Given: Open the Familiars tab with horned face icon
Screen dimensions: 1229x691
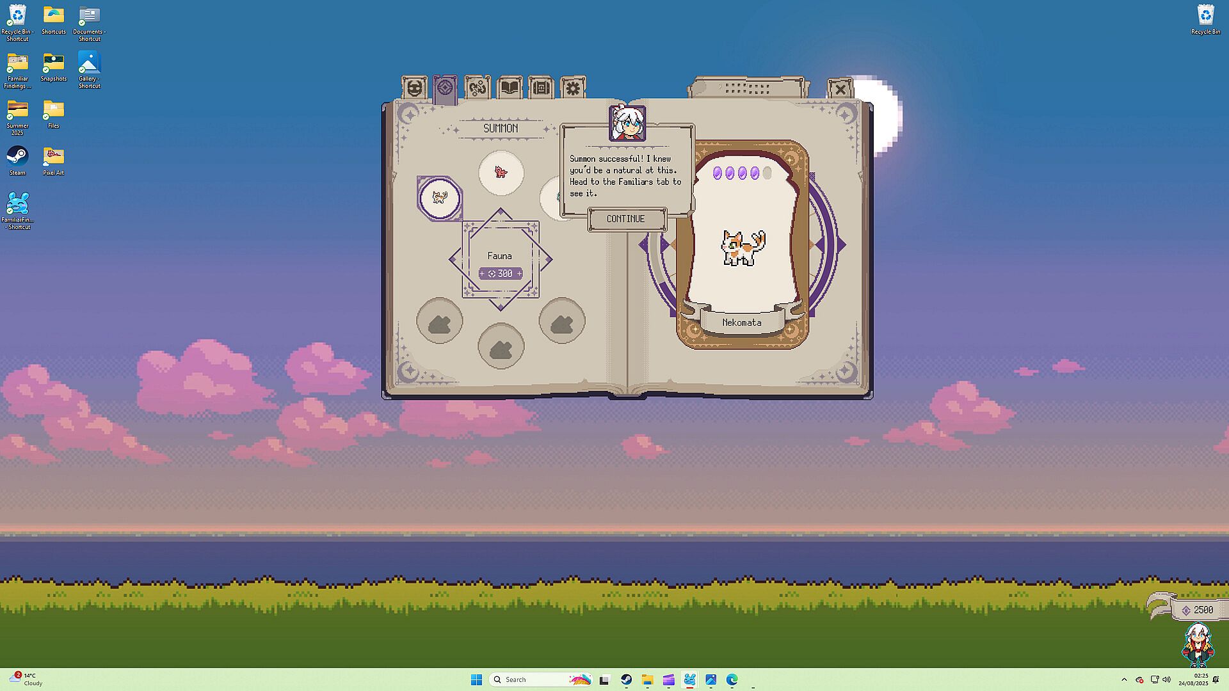Looking at the screenshot, I should (x=414, y=88).
